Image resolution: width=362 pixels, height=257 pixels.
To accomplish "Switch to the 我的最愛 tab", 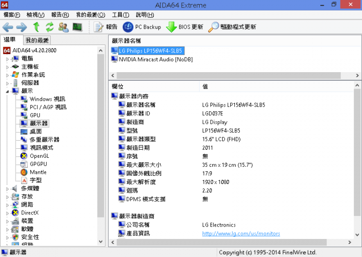I will pyautogui.click(x=37, y=41).
